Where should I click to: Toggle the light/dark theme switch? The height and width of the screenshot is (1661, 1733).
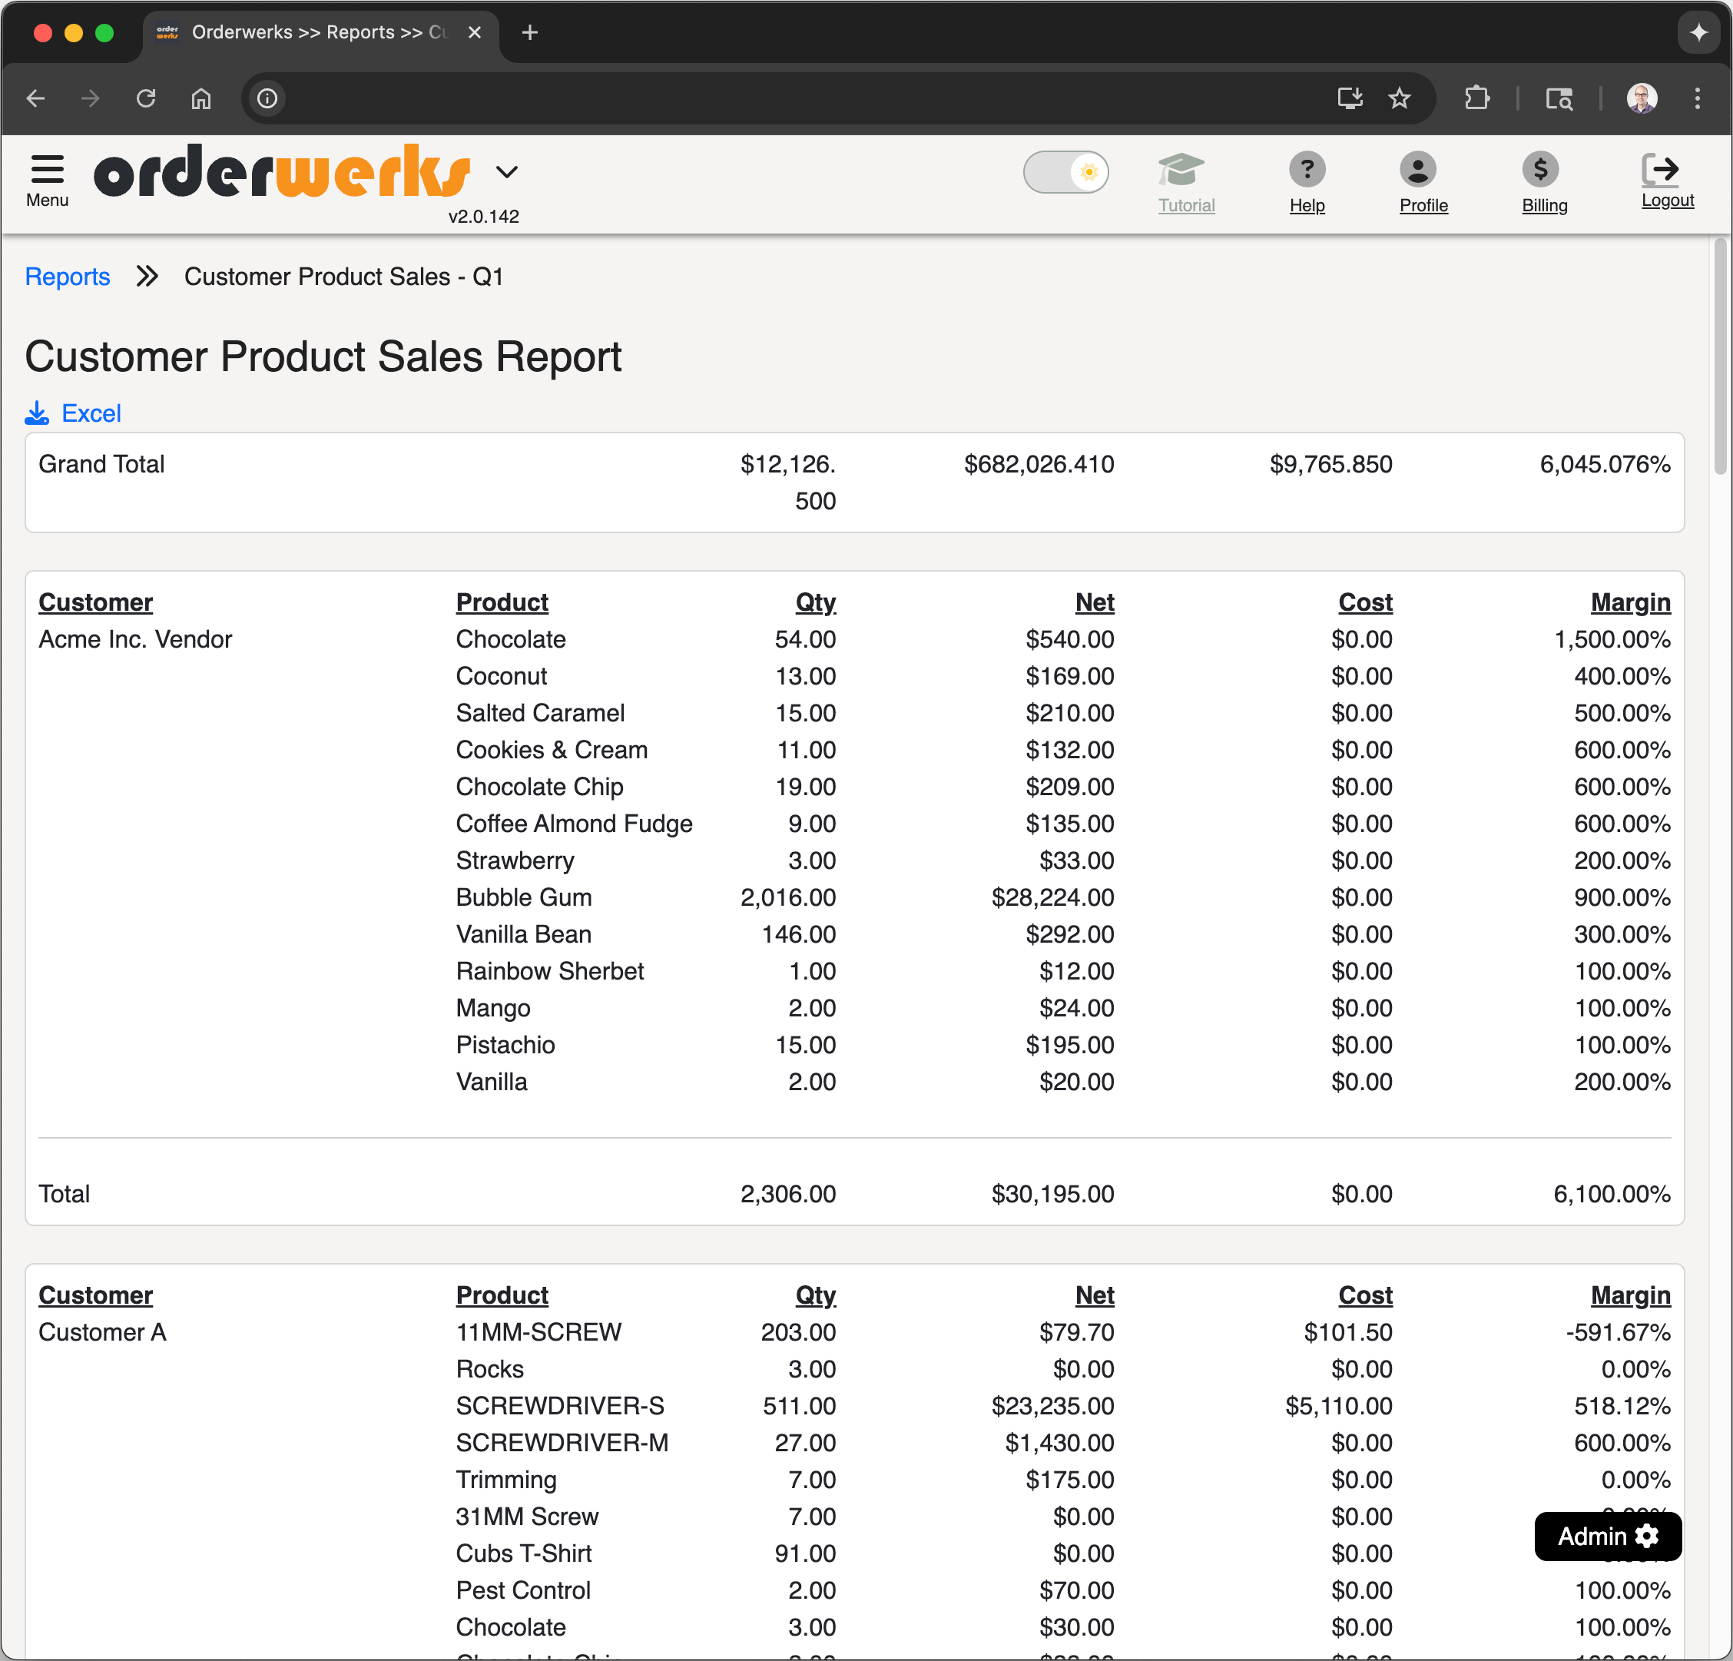[1065, 171]
